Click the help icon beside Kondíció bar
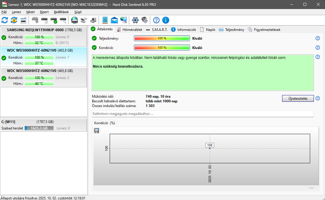Viewport: 325px width, 200px height. [317, 48]
